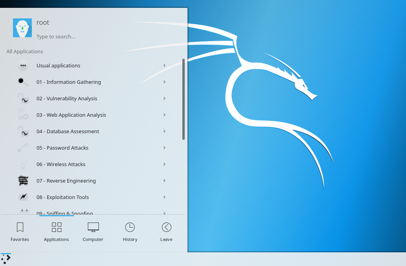Open the Usual applications category
The height and width of the screenshot is (266, 406).
click(91, 65)
